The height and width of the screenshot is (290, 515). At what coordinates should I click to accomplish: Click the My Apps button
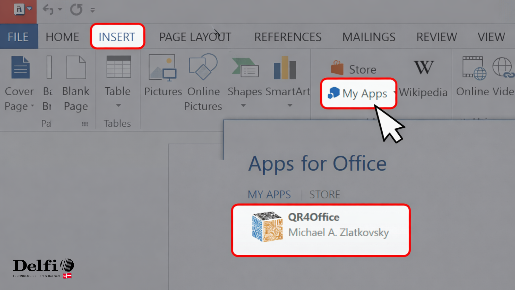tap(358, 93)
